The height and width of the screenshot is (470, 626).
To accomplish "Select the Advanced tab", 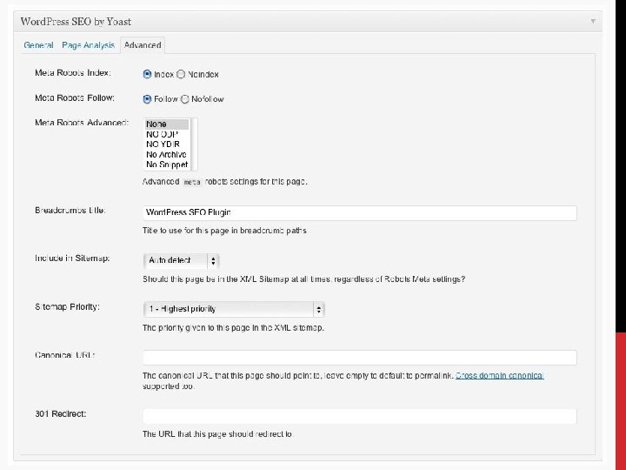I will point(143,45).
